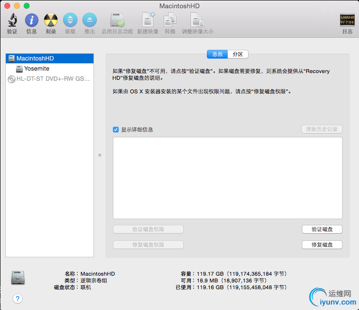
Task: Click the 验证 microscope toolbar icon
Action: [x=13, y=20]
